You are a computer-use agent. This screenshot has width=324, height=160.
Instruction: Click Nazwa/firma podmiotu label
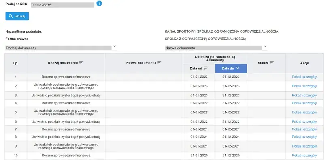pyautogui.click(x=24, y=31)
